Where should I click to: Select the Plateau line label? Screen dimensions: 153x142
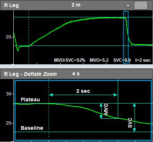[30, 99]
